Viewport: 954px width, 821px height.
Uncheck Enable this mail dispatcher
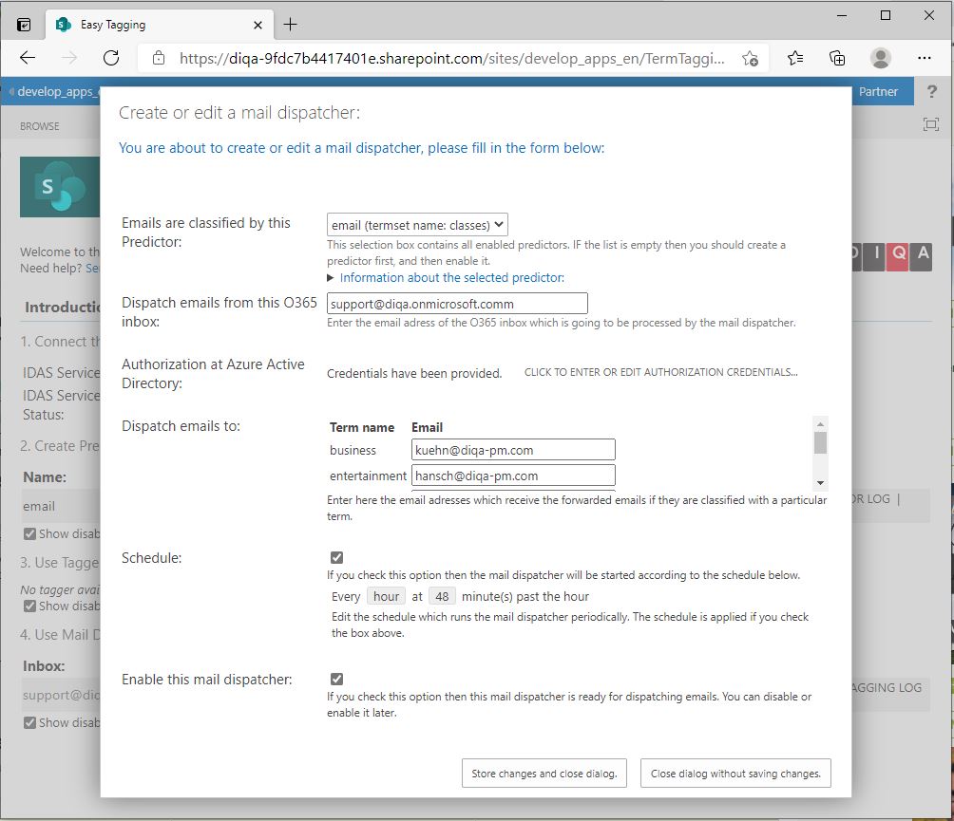pyautogui.click(x=336, y=680)
